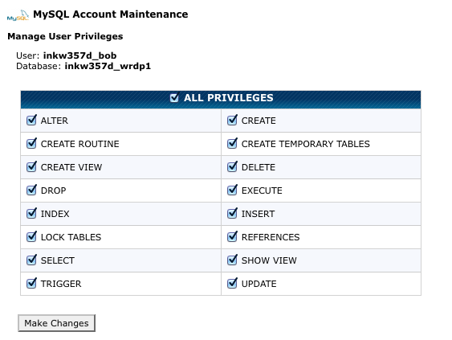Image resolution: width=452 pixels, height=340 pixels.
Task: Click the MySQL logo icon
Action: click(x=18, y=15)
